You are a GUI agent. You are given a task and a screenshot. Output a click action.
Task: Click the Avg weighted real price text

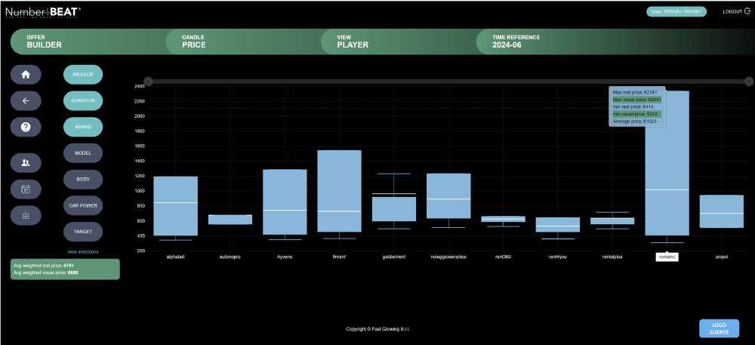[45, 266]
